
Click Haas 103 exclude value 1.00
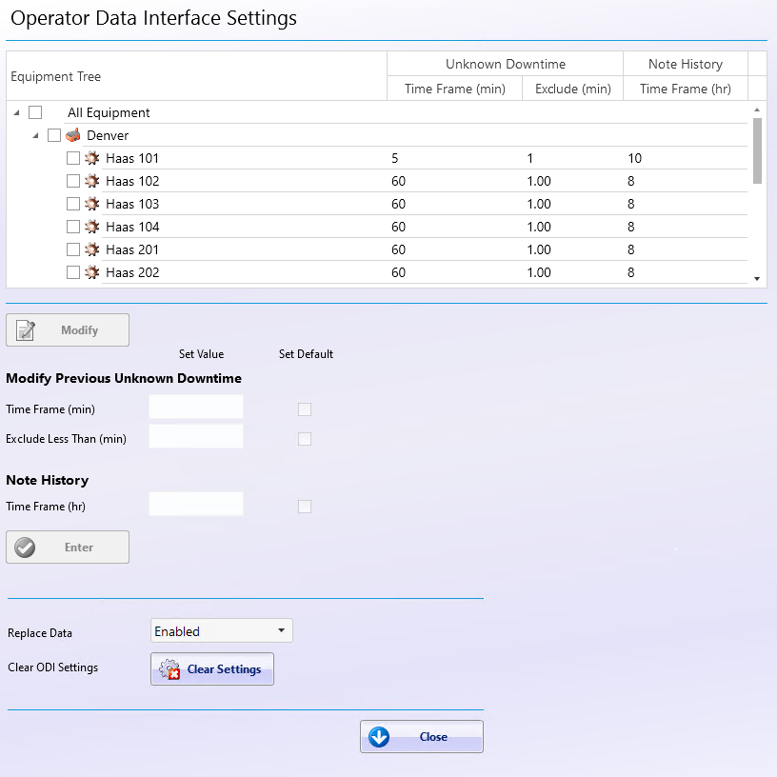tap(539, 204)
